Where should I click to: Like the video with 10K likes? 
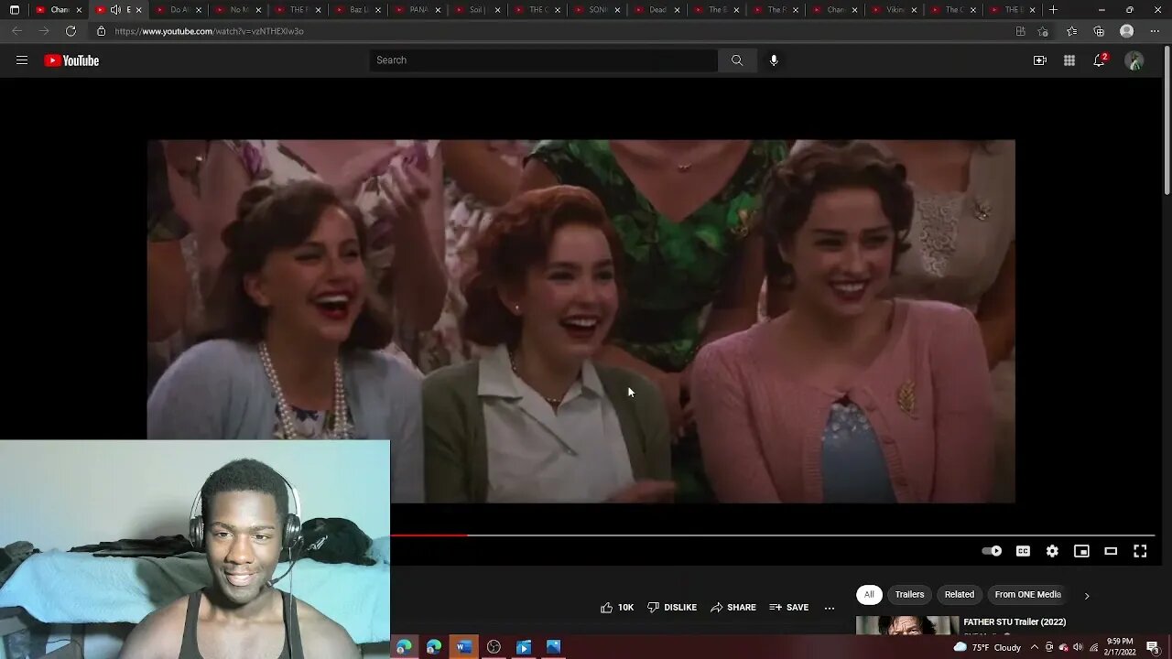click(617, 608)
